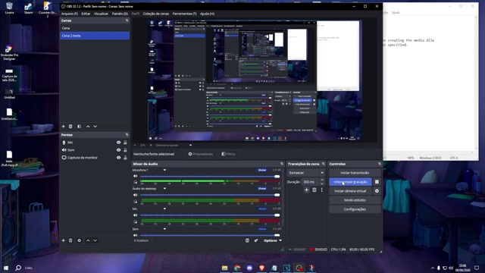Viewport: 485px width, 273px height.
Task: Expand Áudio do desktop channel dropdown arrow
Action: (164, 189)
